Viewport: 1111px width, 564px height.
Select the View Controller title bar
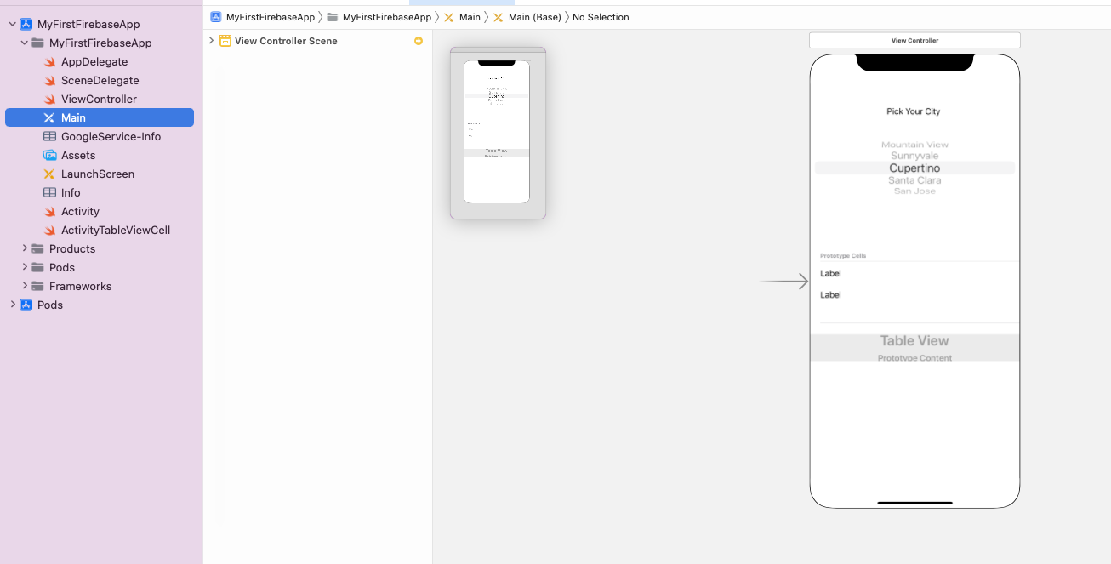click(x=914, y=40)
